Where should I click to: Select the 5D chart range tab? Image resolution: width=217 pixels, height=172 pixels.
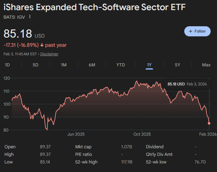point(36,65)
